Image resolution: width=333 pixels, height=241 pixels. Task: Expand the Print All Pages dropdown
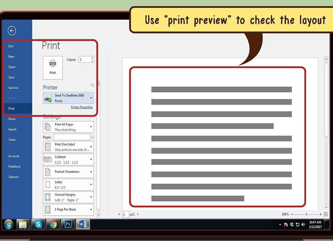pos(68,127)
